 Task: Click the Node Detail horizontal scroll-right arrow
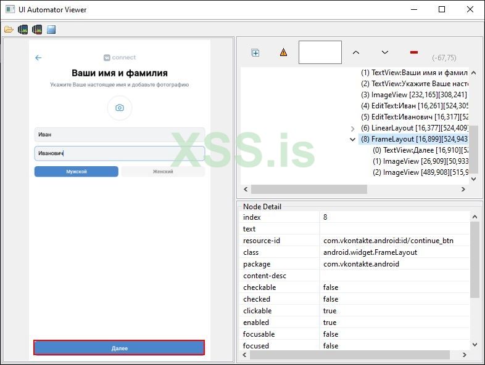tap(464, 355)
